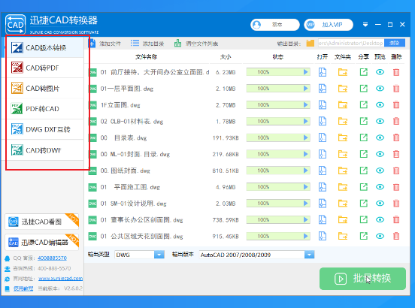Screen dimensions: 415x308
Task: Click the output directory folder icon
Action: pos(310,43)
